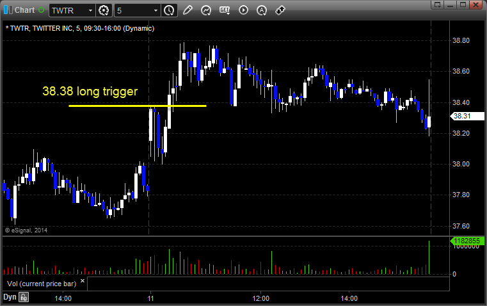Select the pencil drawing tools icon

click(188, 10)
